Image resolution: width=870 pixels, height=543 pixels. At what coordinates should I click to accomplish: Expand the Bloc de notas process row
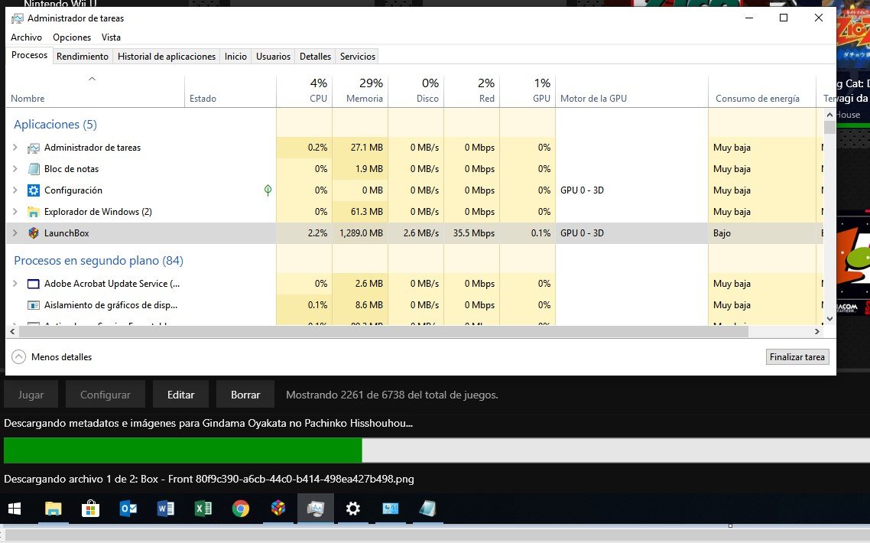pos(15,169)
